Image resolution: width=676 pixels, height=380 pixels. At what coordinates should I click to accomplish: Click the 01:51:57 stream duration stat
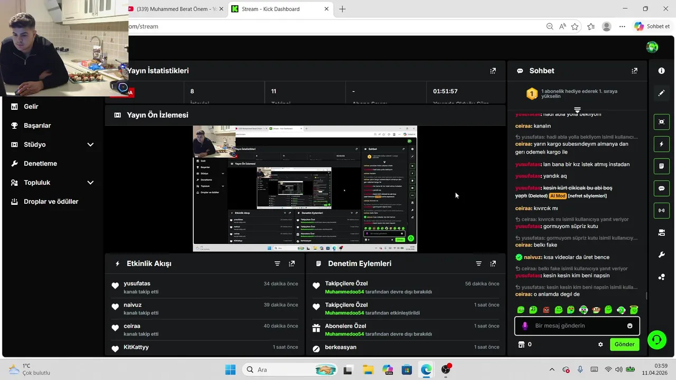tap(445, 91)
